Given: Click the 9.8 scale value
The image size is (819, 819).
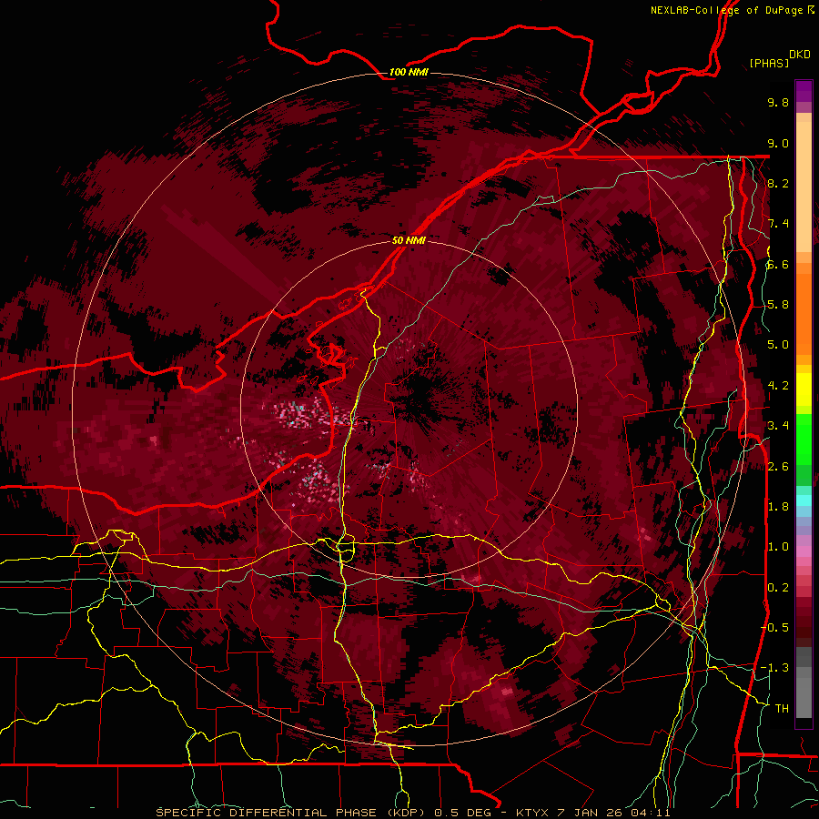Looking at the screenshot, I should click(x=778, y=102).
